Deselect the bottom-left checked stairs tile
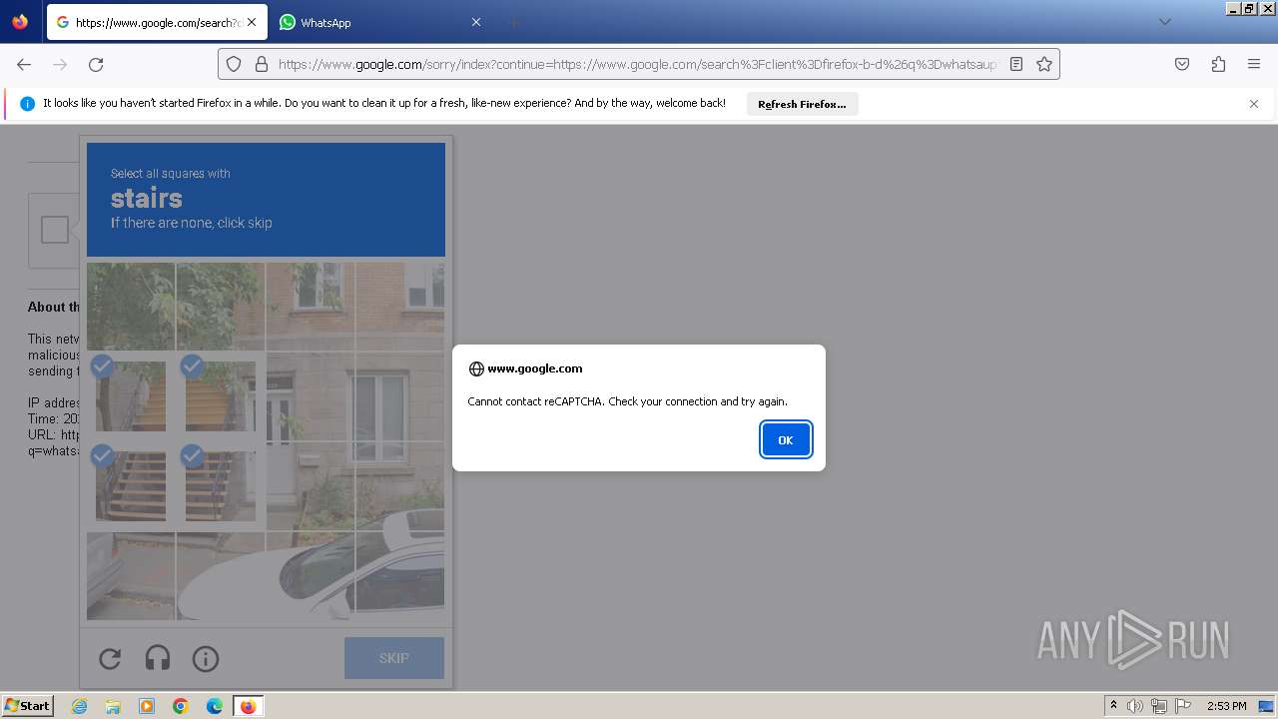1278x719 pixels. 131,486
